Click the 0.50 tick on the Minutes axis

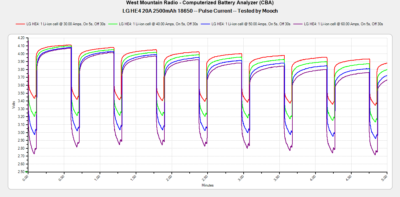62,178
